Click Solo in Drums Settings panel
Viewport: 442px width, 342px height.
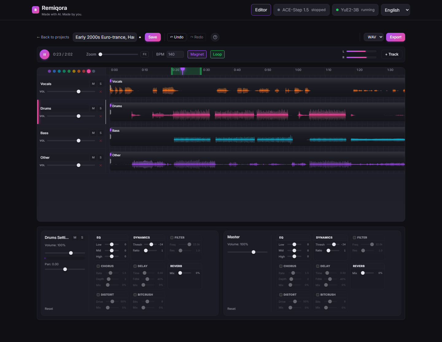pyautogui.click(x=82, y=238)
